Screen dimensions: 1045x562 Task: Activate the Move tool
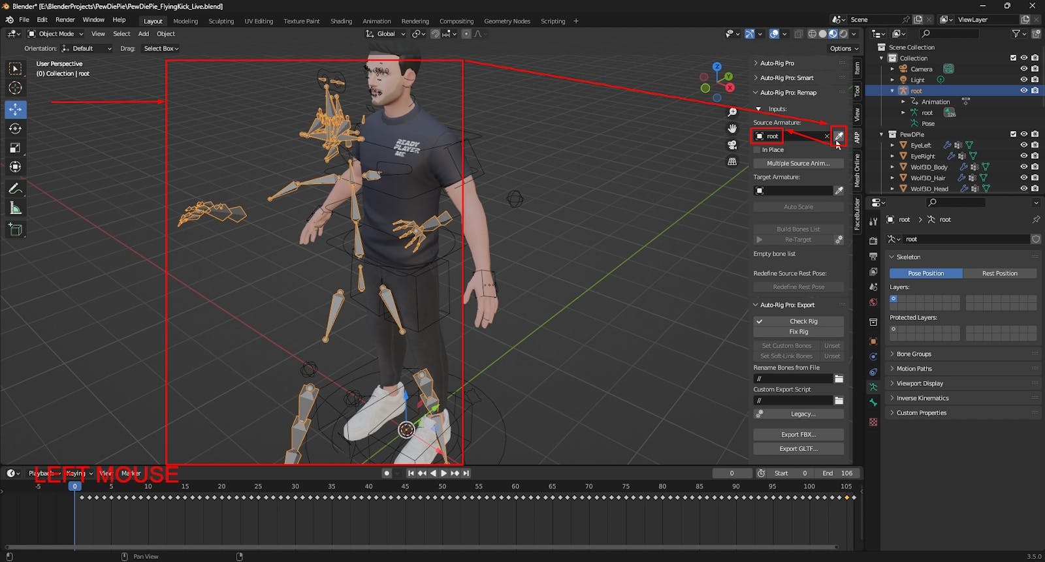pos(16,109)
